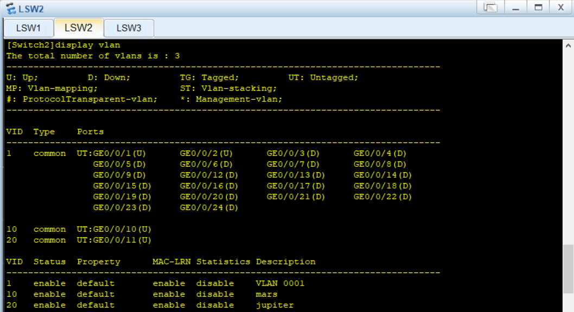Viewport: 574px width, 312px height.
Task: Click '#: ProtocolTransparent-vlan;' text
Action: [x=82, y=99]
